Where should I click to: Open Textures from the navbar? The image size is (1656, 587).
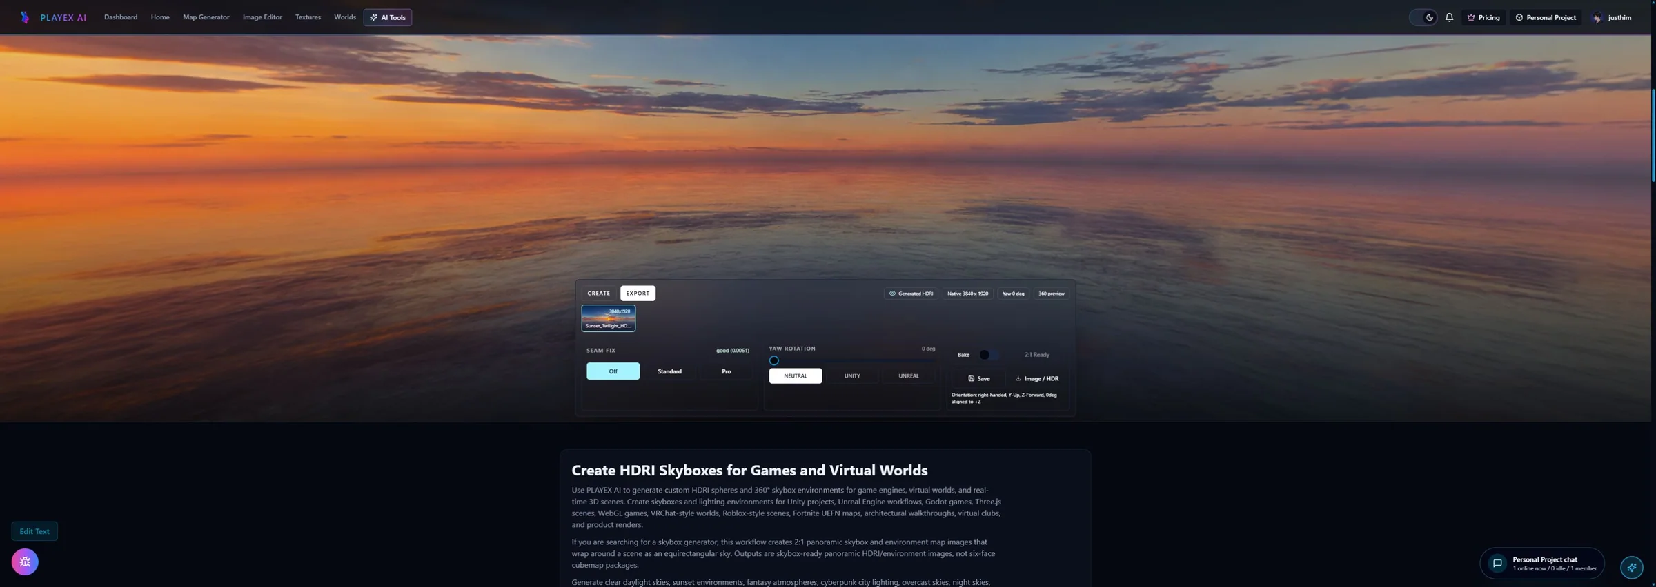[x=308, y=17]
